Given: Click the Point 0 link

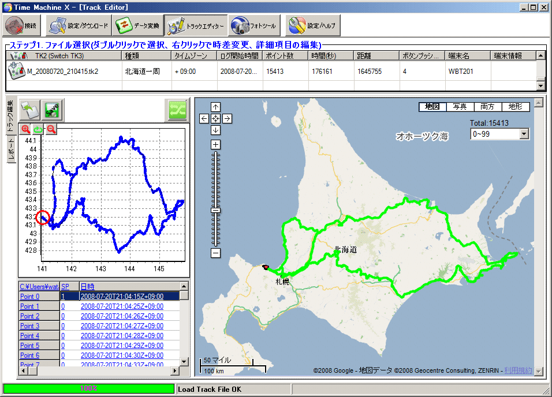Looking at the screenshot, I should 30,297.
